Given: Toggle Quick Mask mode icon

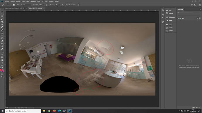Looking at the screenshot, I should pyautogui.click(x=2, y=74).
